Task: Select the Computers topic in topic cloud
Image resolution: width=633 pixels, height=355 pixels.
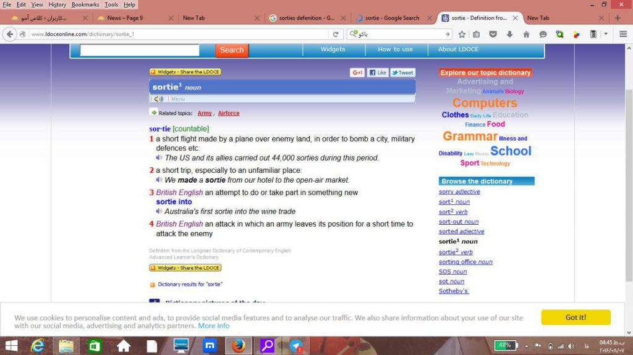Action: coord(485,103)
